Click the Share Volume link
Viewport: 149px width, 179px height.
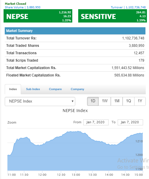click(23, 7)
